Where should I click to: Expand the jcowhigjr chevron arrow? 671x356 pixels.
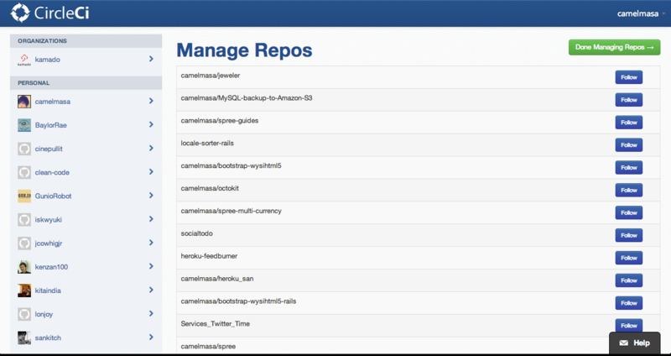pos(151,243)
